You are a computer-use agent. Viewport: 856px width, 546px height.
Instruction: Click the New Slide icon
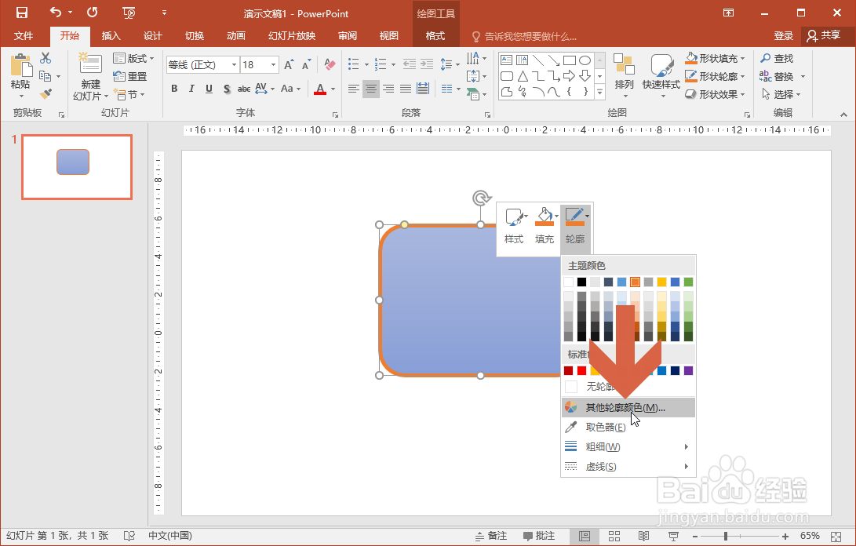point(90,64)
